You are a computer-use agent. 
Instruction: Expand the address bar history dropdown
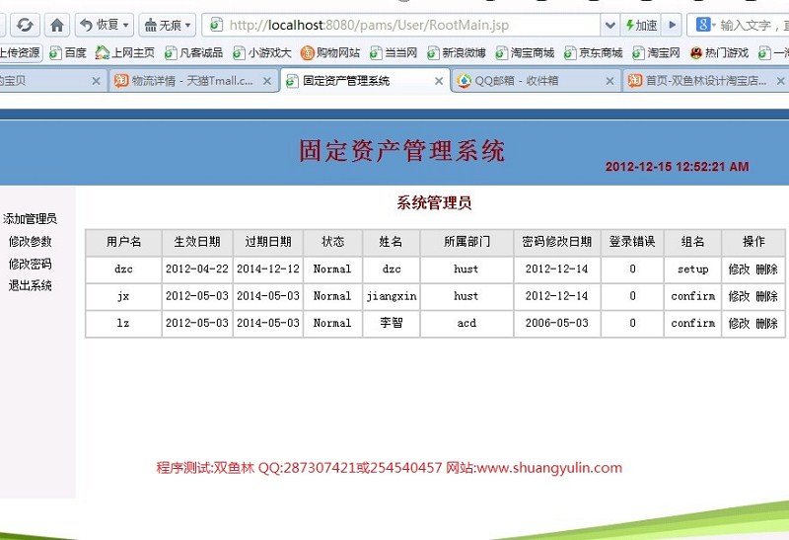pyautogui.click(x=610, y=25)
